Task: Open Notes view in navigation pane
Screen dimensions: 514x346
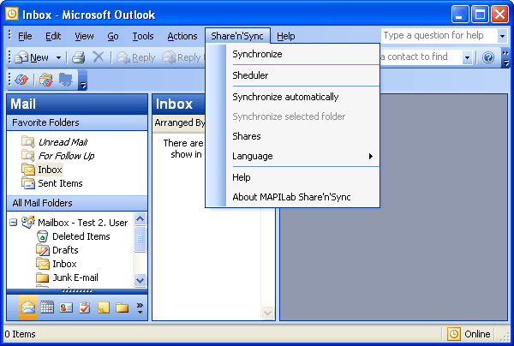Action: tap(104, 307)
